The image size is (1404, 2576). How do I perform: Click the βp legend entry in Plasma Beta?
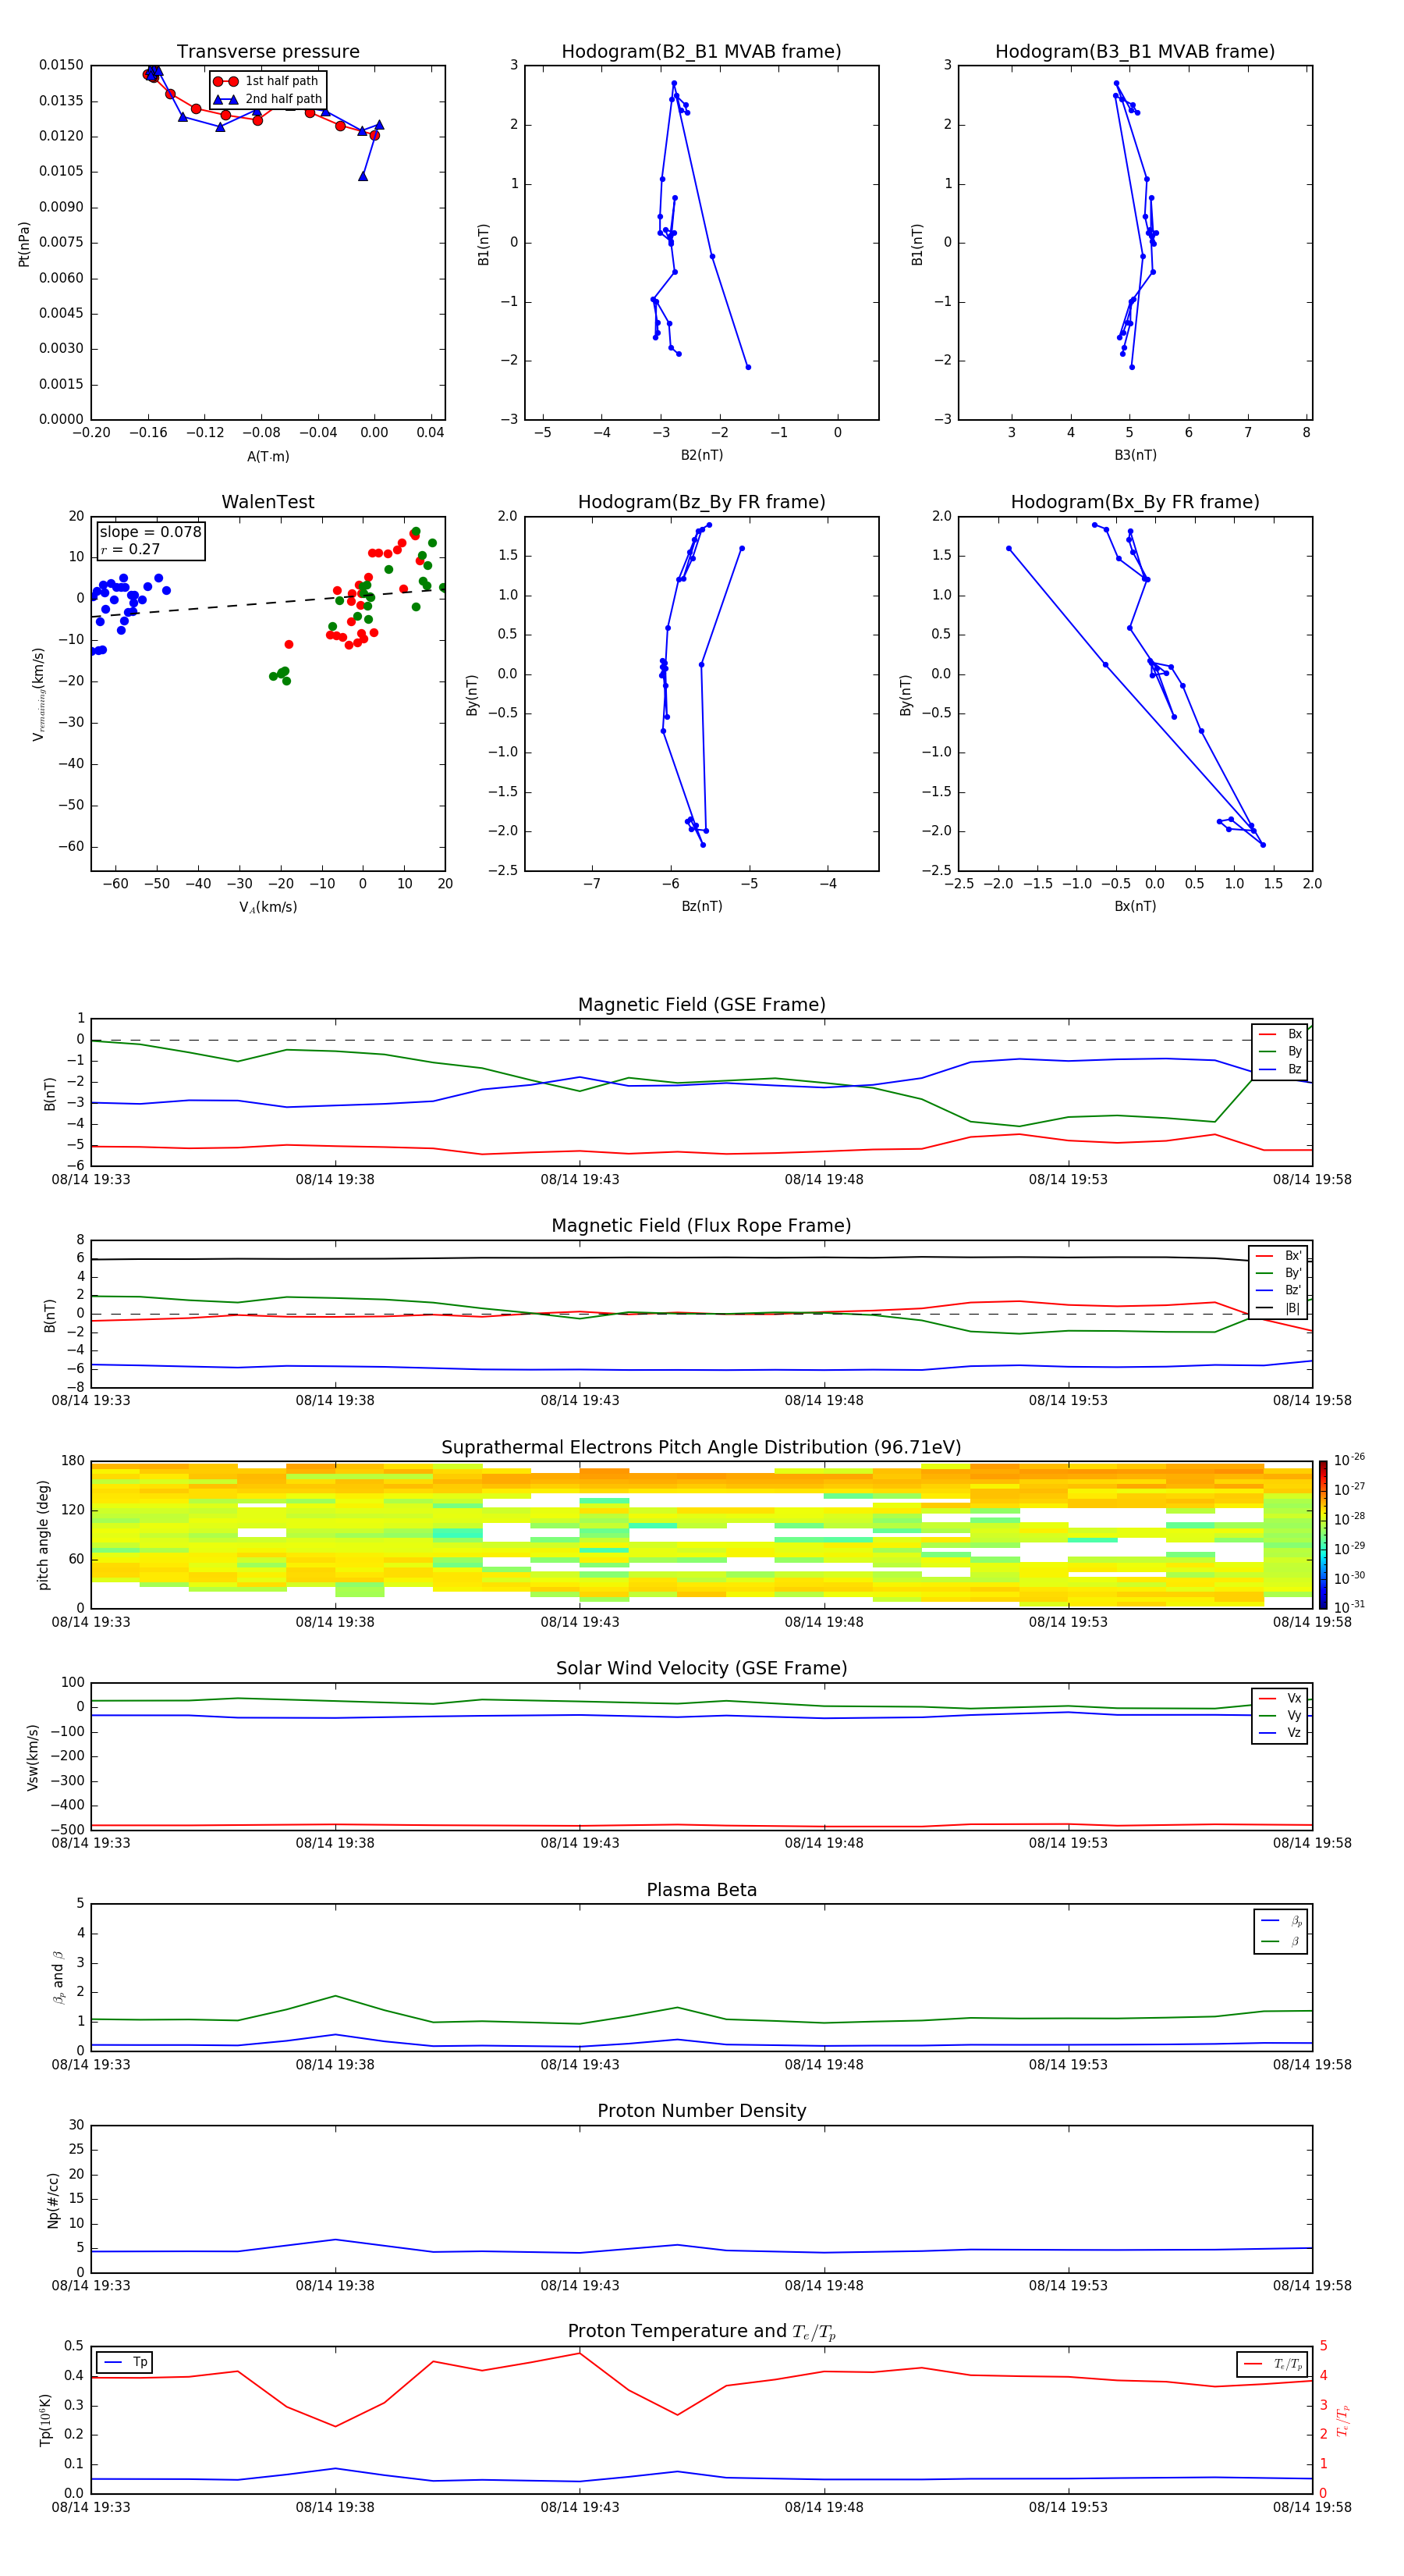pos(1281,1921)
